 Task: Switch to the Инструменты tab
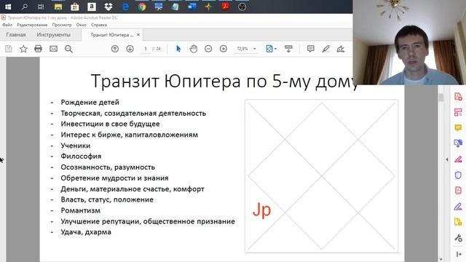pyautogui.click(x=53, y=35)
